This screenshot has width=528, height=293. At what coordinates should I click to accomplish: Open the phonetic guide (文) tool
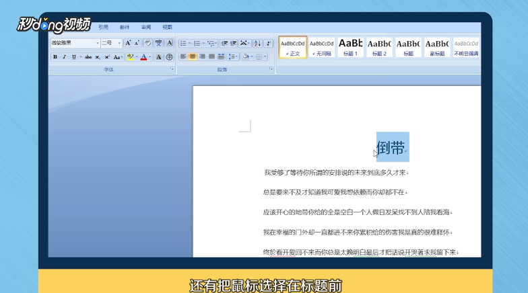click(x=158, y=43)
